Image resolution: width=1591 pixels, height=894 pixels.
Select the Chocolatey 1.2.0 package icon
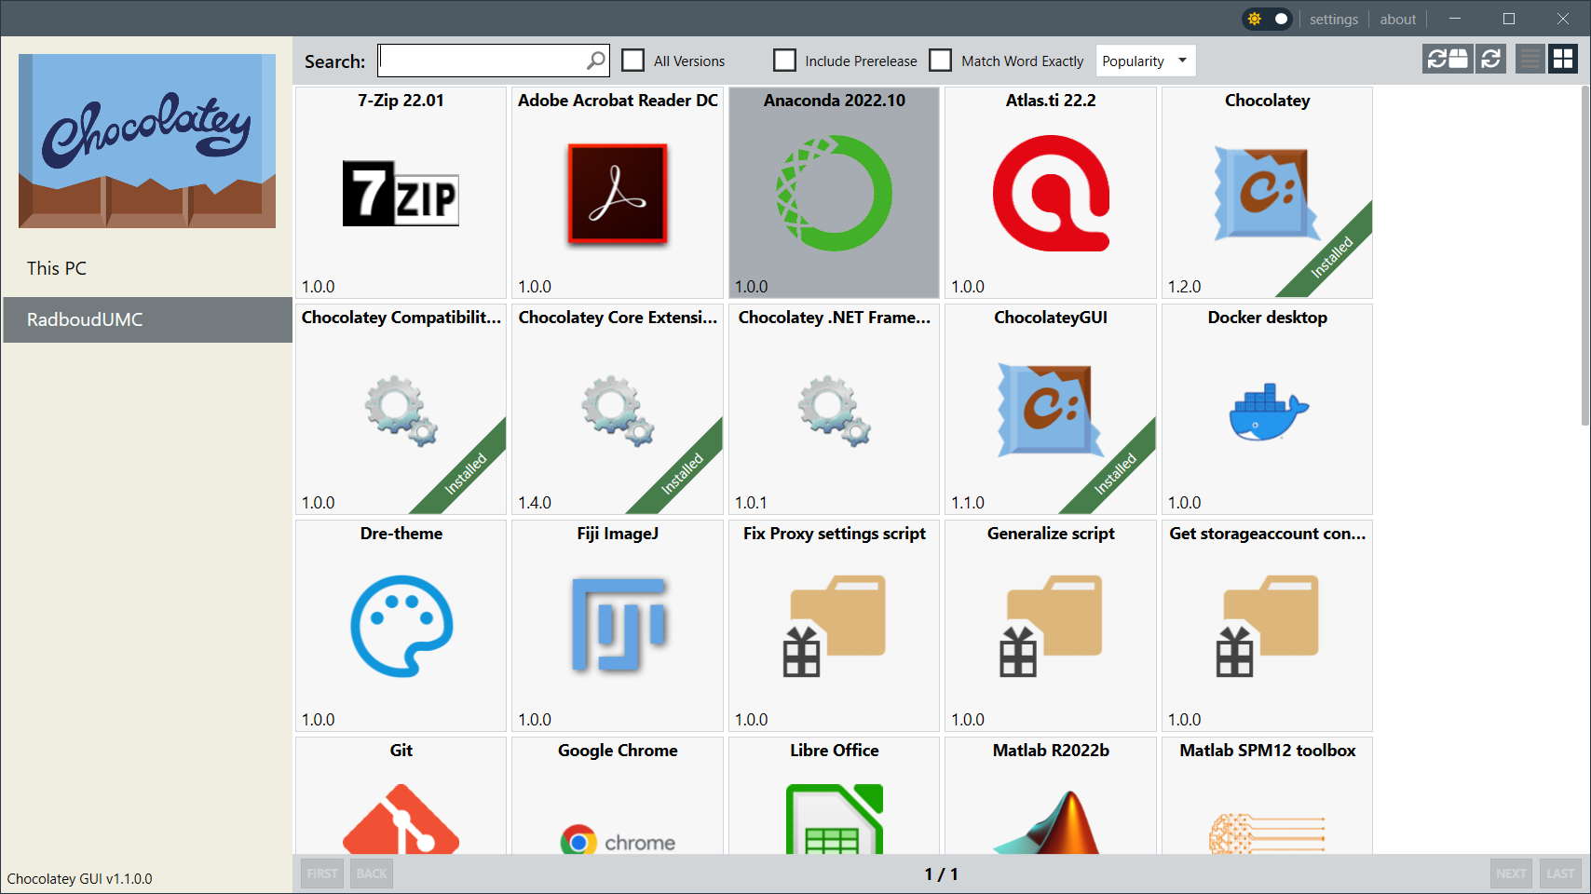tap(1267, 194)
